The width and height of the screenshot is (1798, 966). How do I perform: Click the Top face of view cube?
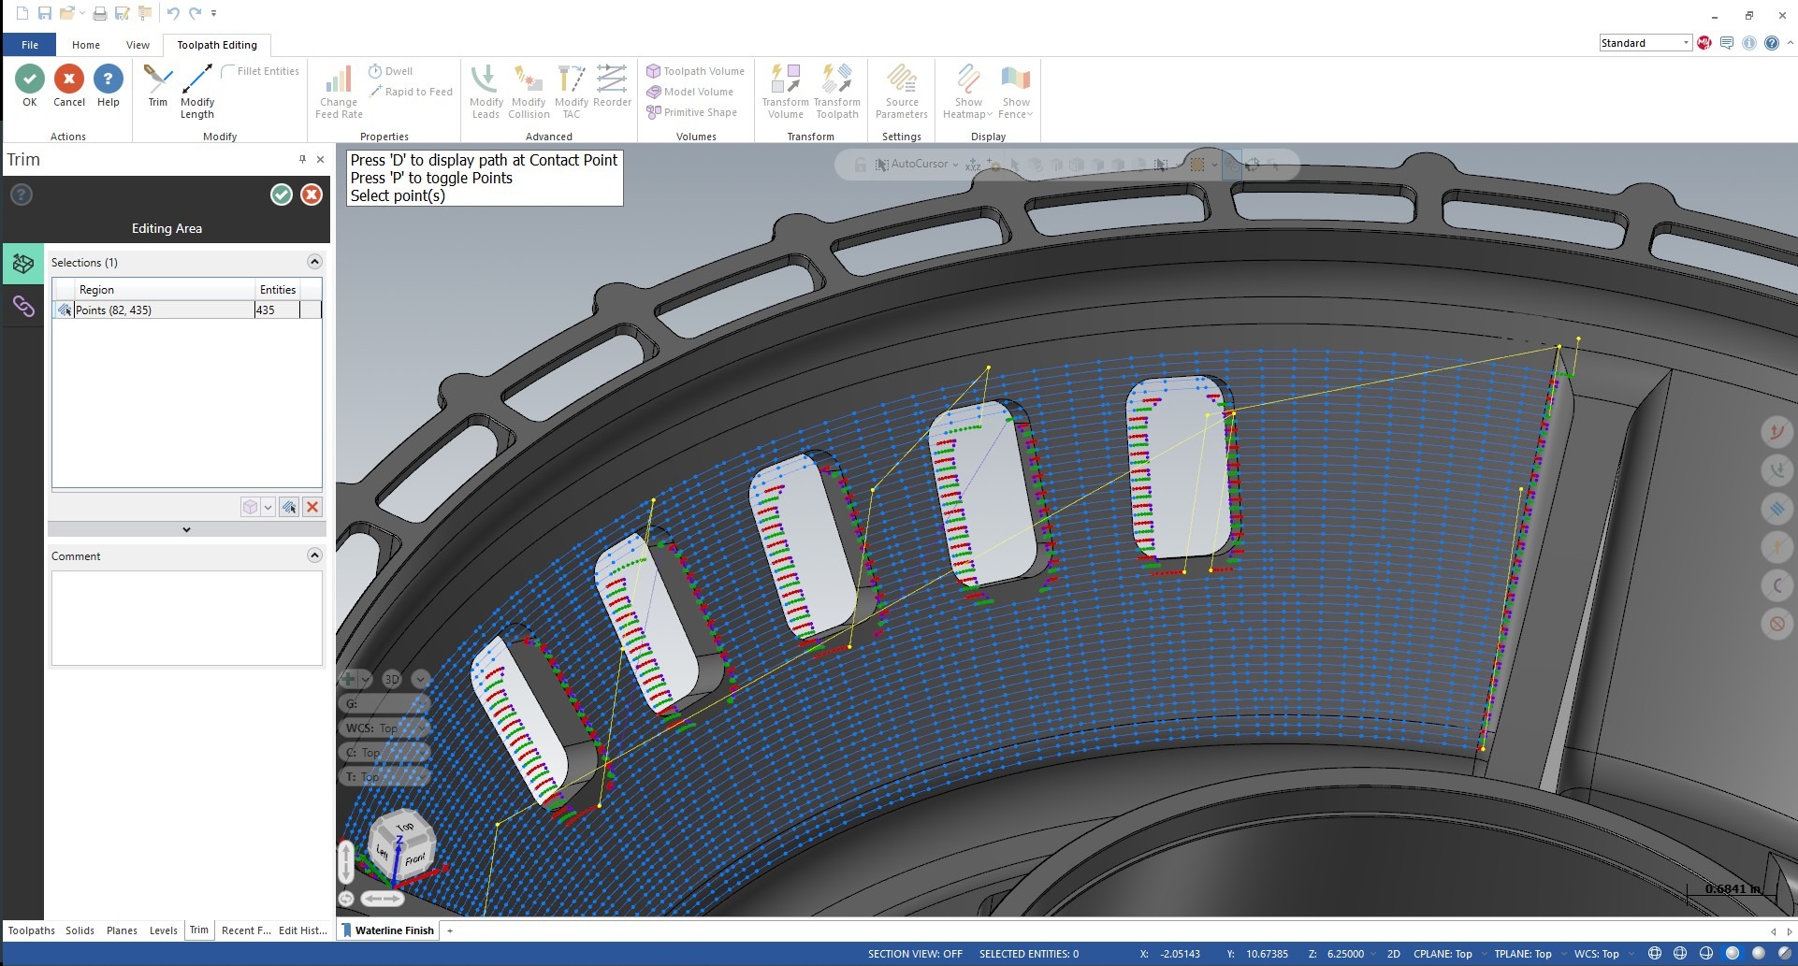404,828
